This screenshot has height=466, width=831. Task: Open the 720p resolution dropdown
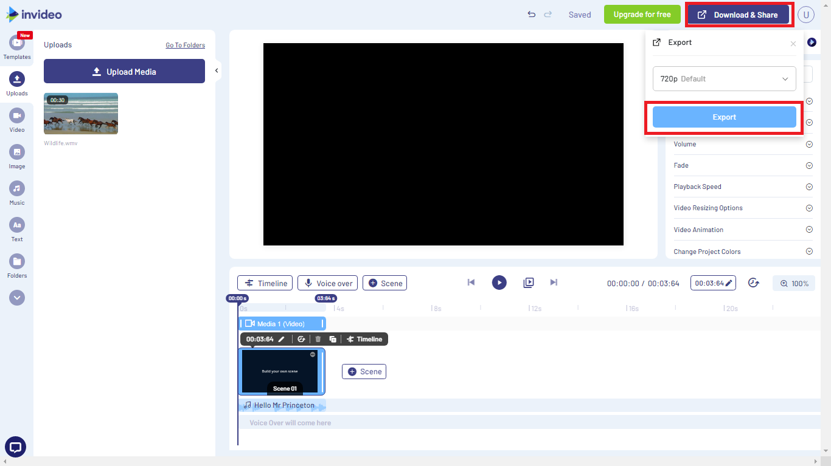point(724,78)
